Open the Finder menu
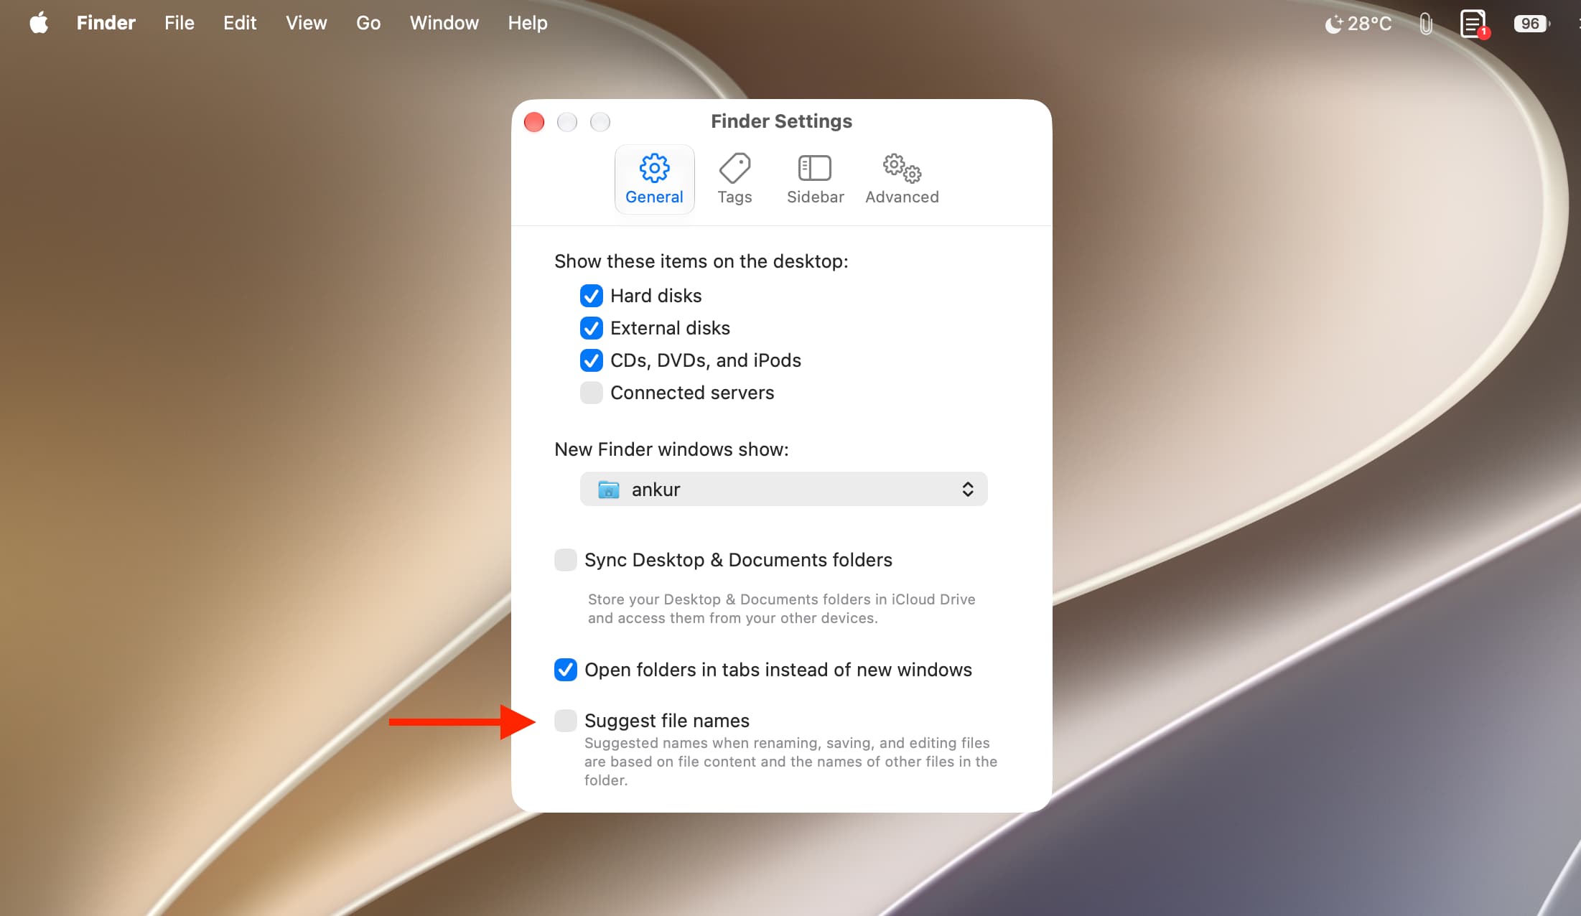 pyautogui.click(x=106, y=23)
